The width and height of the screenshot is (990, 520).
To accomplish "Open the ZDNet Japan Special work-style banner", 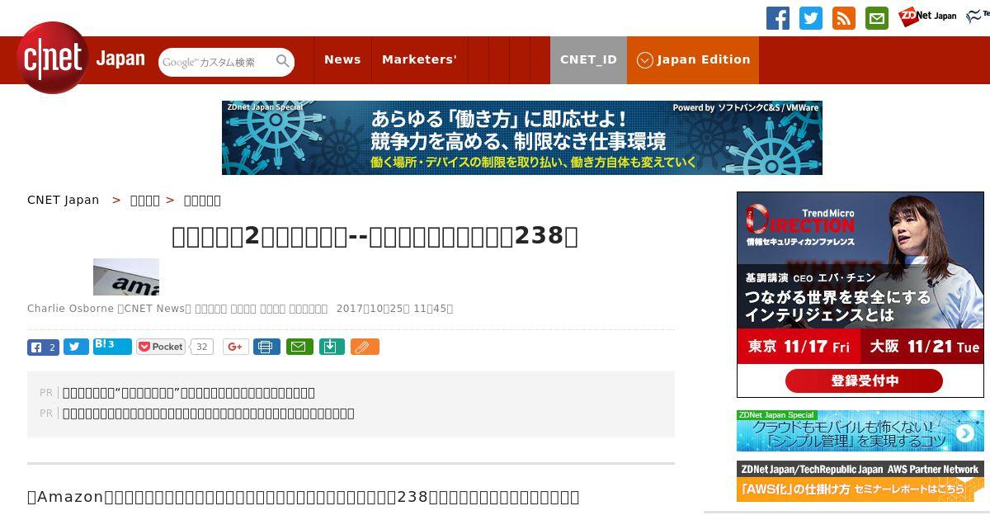I will pyautogui.click(x=522, y=138).
